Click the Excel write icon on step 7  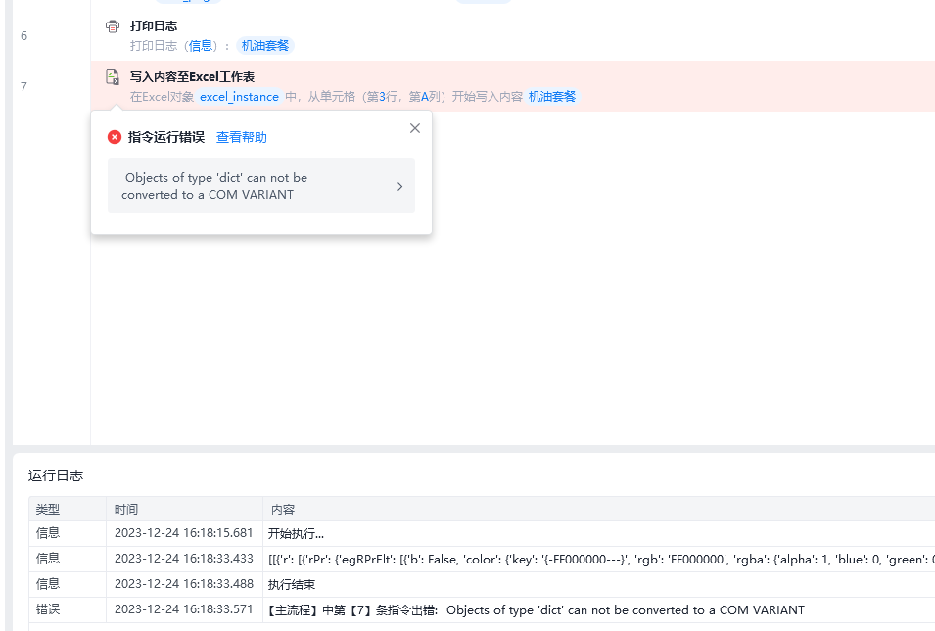[x=113, y=77]
